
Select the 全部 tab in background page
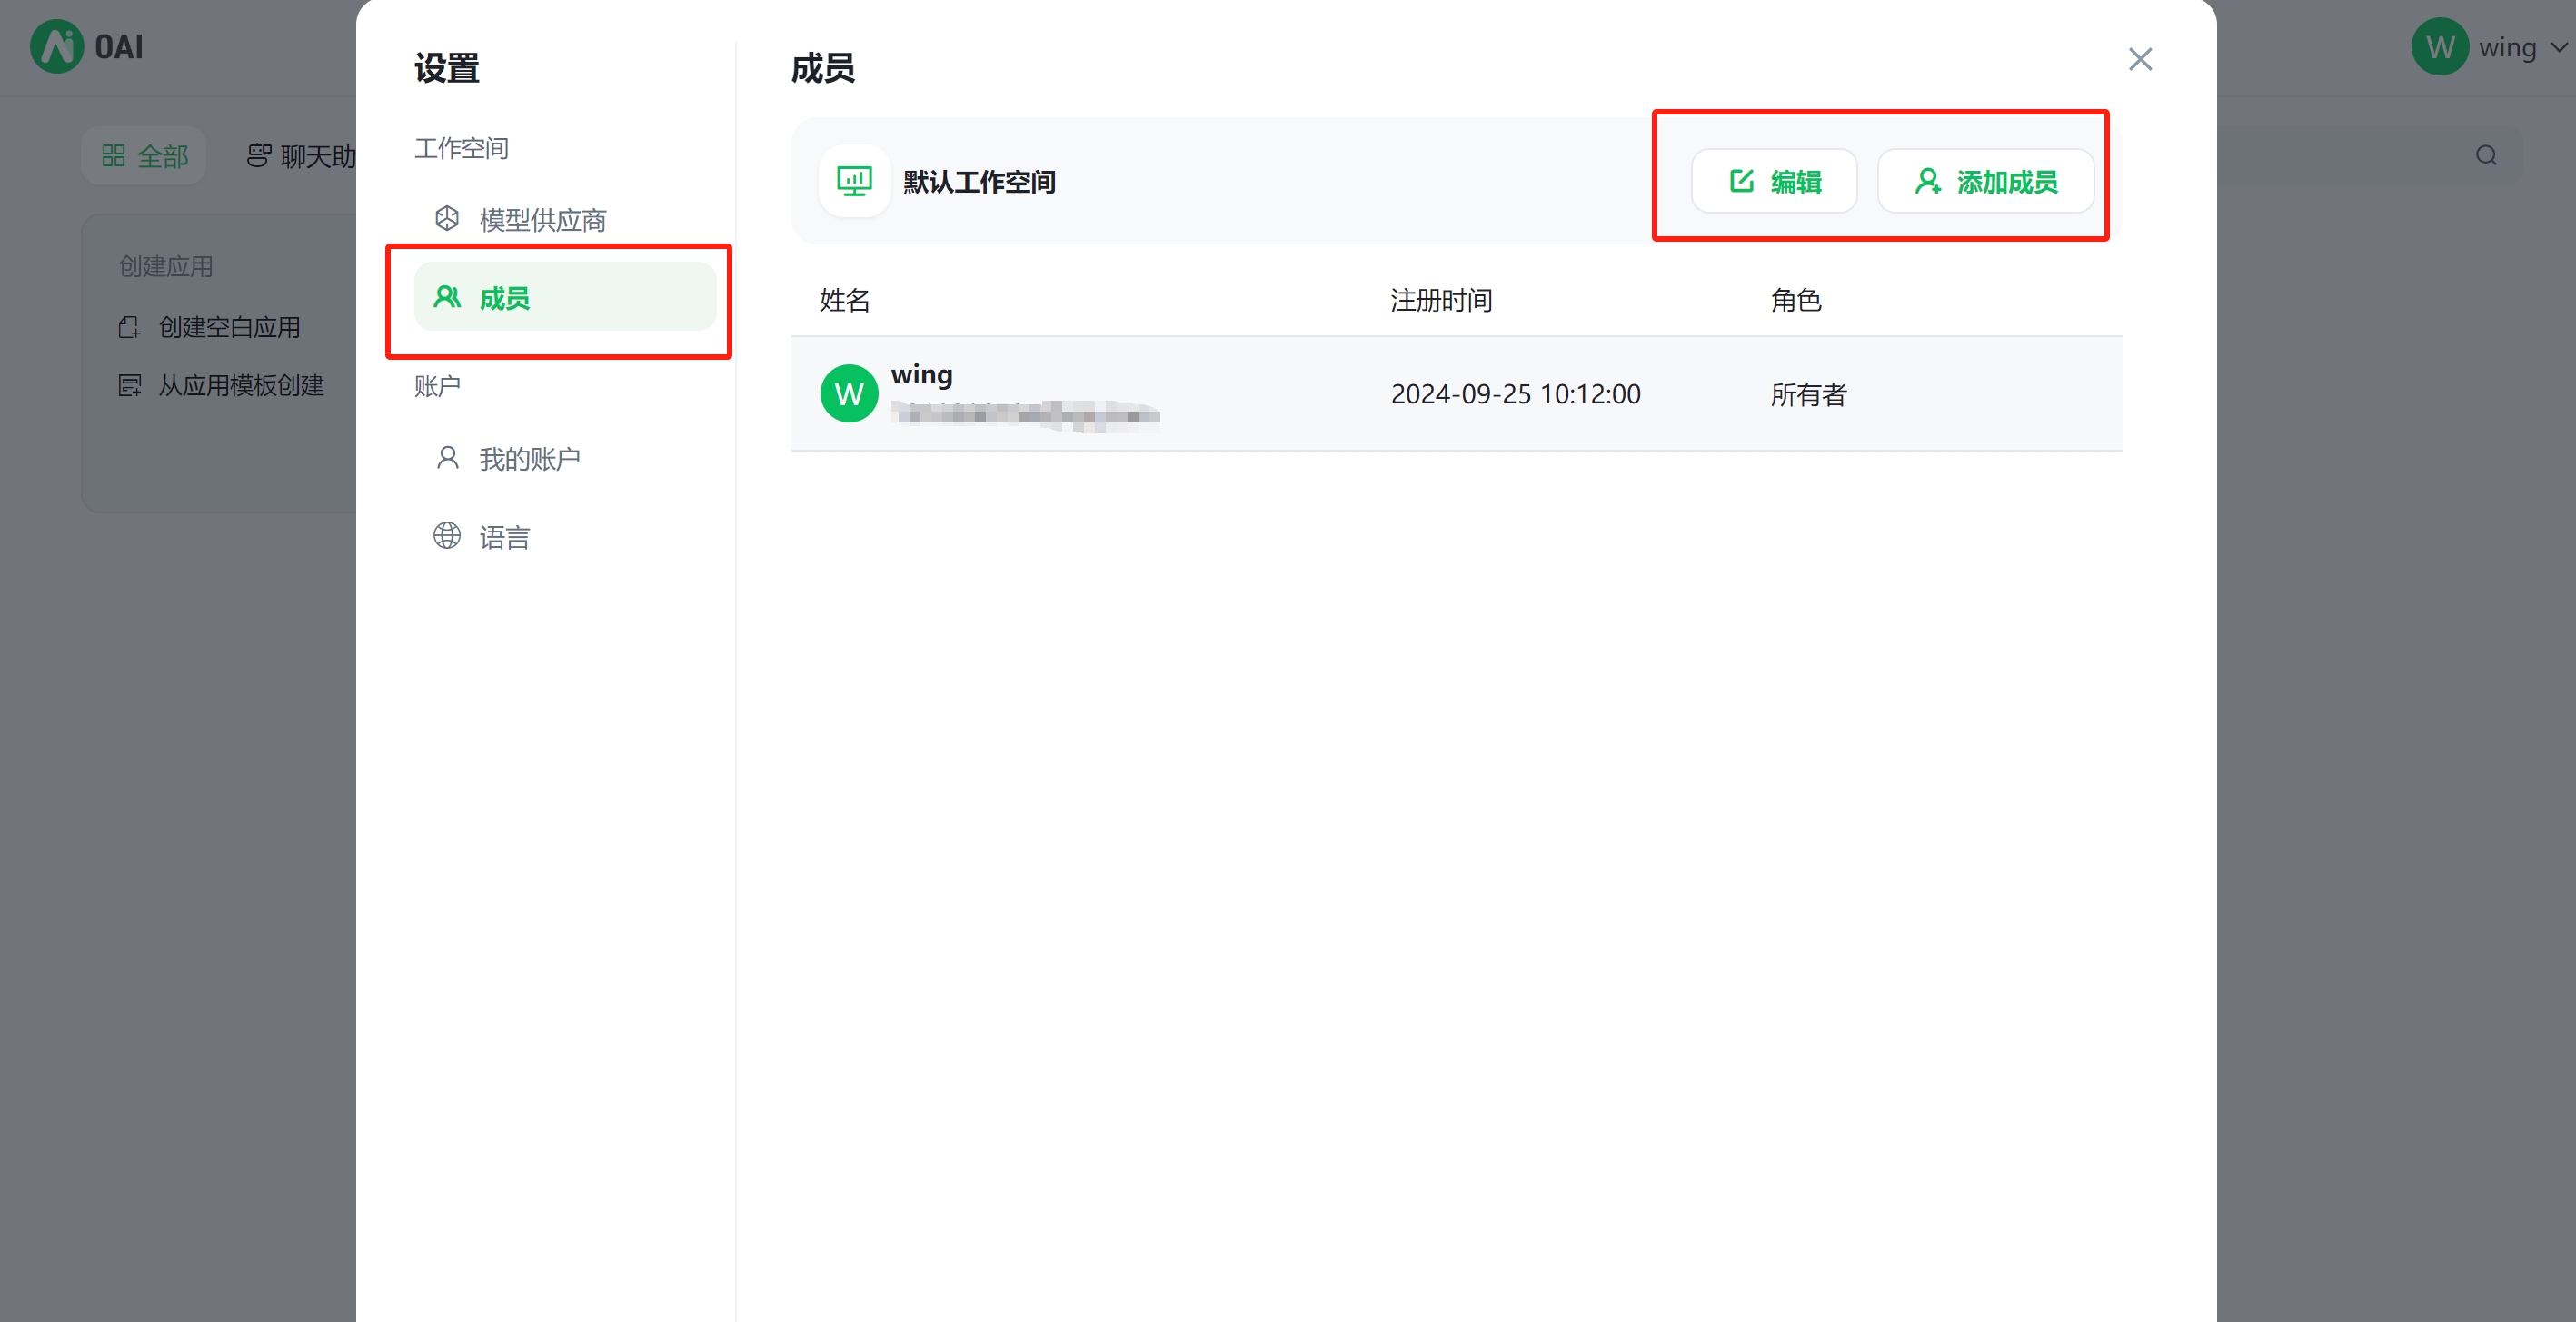pyautogui.click(x=144, y=156)
